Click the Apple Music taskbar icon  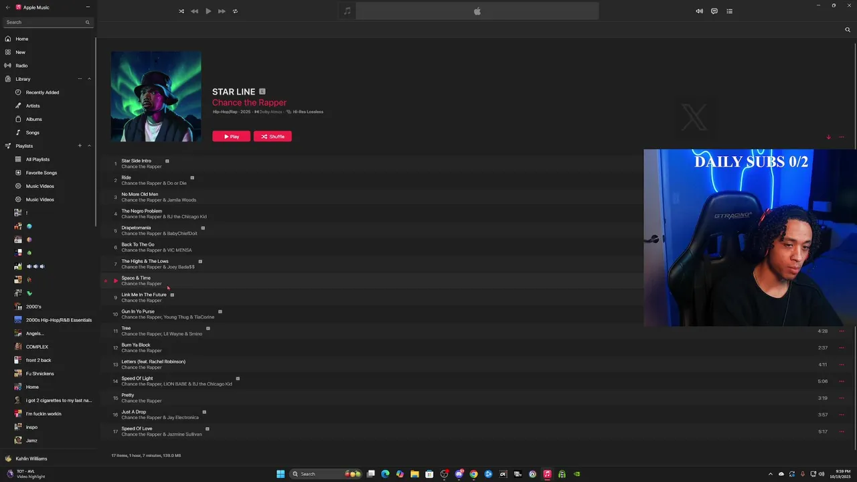click(x=547, y=474)
